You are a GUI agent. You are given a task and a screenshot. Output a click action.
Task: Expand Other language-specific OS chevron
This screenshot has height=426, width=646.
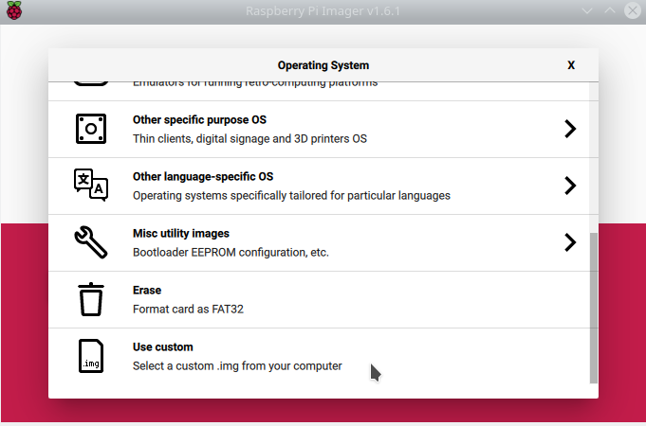570,186
